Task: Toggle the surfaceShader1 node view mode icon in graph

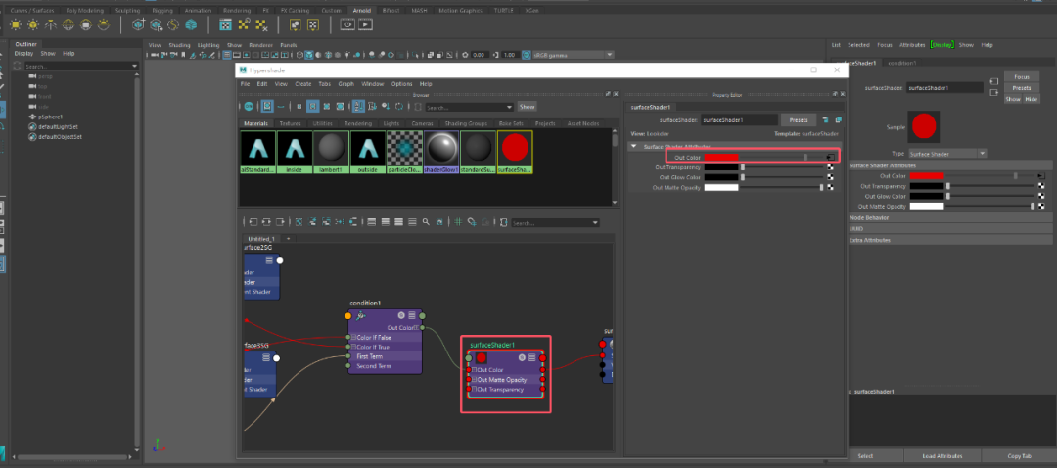Action: pyautogui.click(x=531, y=358)
